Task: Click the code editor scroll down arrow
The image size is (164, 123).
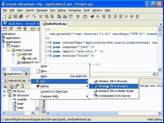Action: click(x=160, y=69)
